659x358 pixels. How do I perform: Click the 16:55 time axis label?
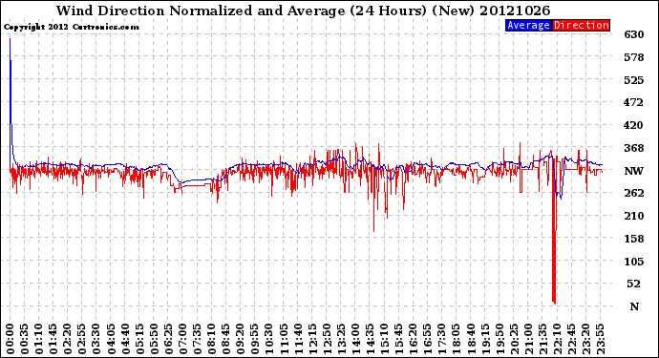[428, 339]
